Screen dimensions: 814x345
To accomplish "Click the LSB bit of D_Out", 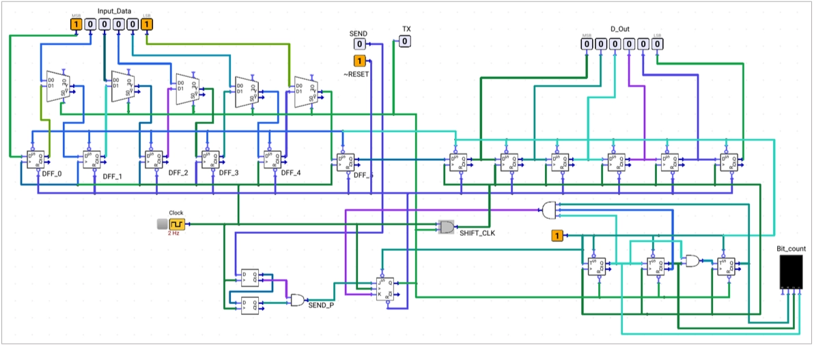I will point(657,44).
